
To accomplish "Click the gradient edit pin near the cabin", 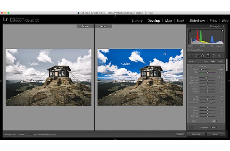I will coord(160,79).
